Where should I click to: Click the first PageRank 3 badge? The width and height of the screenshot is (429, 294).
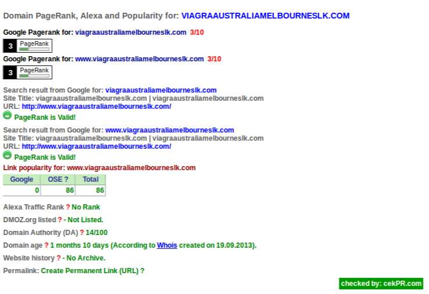pyautogui.click(x=28, y=46)
